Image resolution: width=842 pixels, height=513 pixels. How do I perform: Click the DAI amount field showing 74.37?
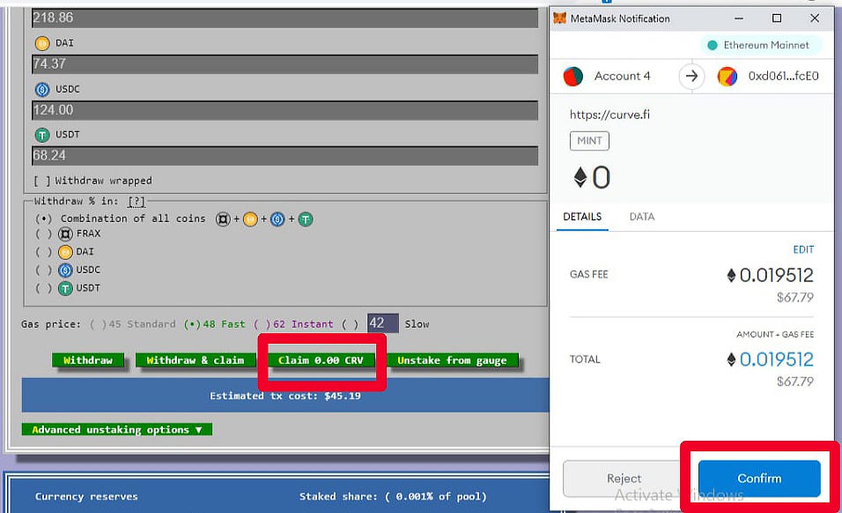(284, 64)
